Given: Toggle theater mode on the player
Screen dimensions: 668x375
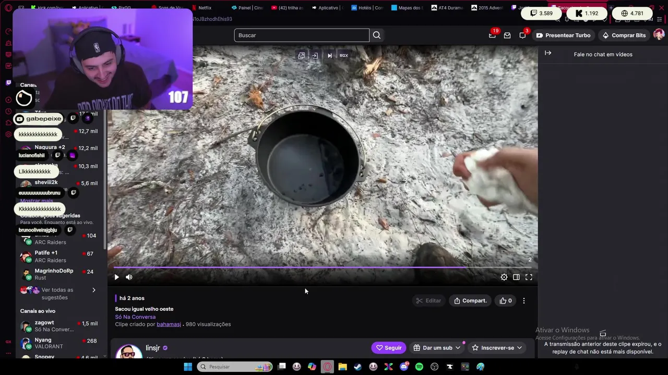Looking at the screenshot, I should [516, 277].
